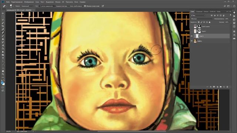Select the Dodge tool
Viewport: 237px width, 133px height.
[x=3, y=55]
